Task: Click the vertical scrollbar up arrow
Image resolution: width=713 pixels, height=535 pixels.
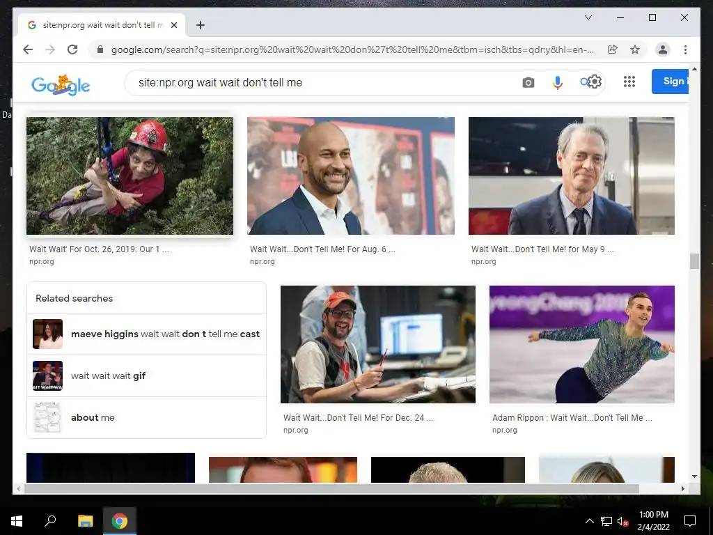Action: [694, 69]
